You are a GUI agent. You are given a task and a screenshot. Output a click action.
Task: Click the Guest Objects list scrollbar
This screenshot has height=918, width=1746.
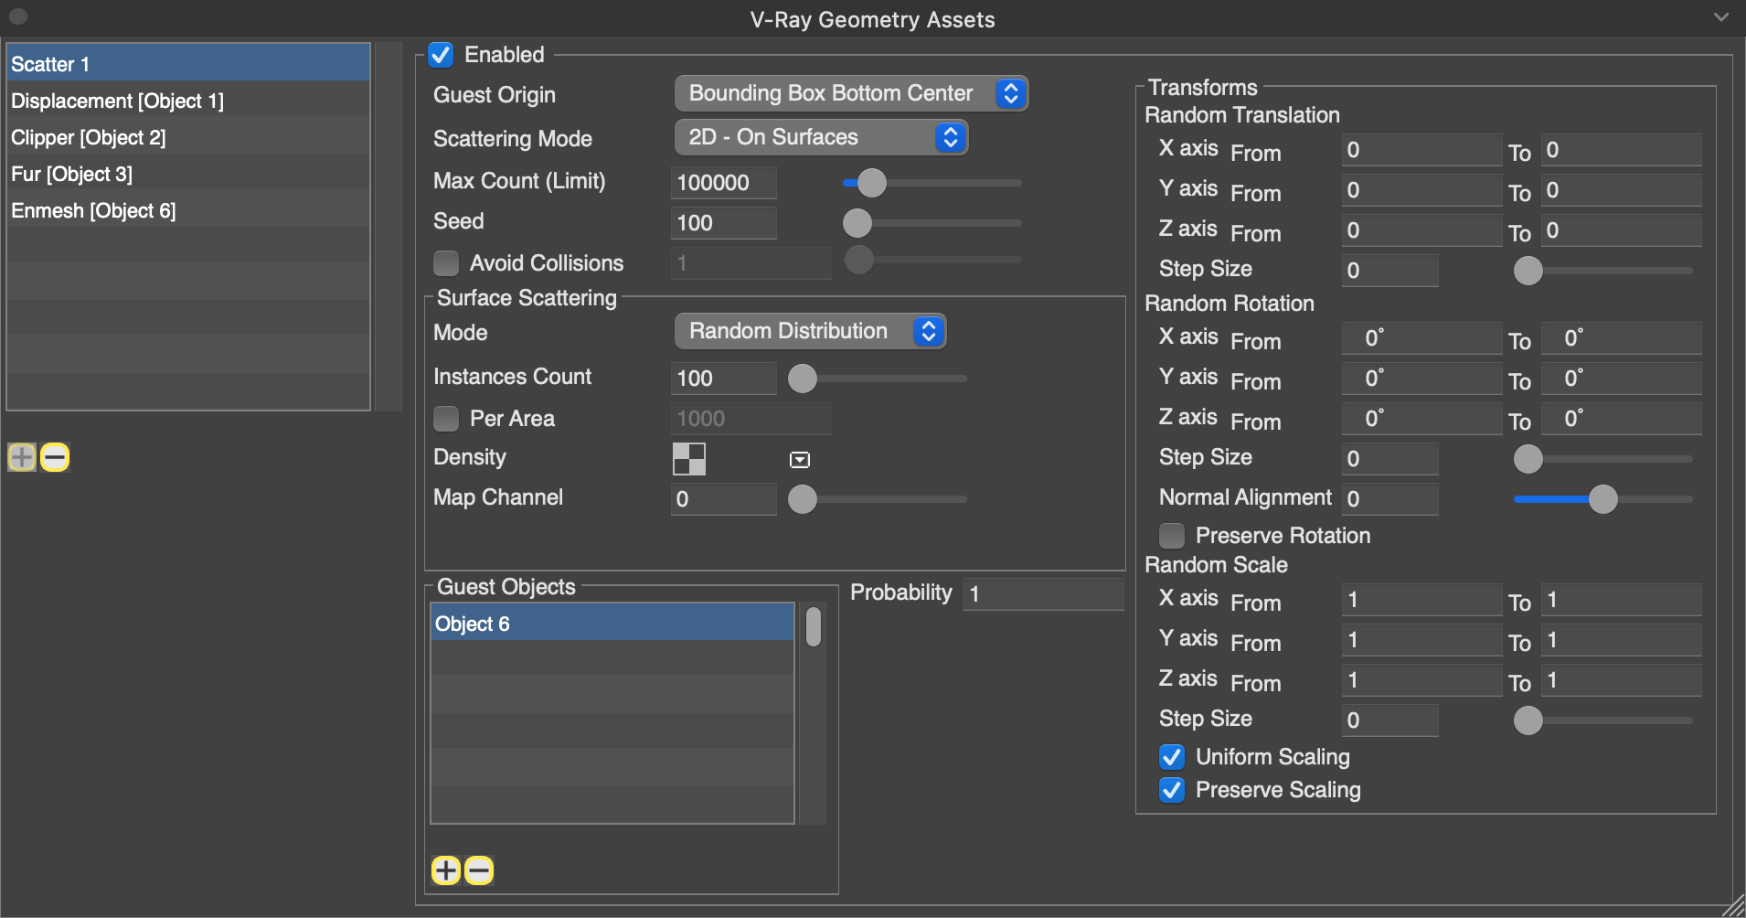[814, 627]
